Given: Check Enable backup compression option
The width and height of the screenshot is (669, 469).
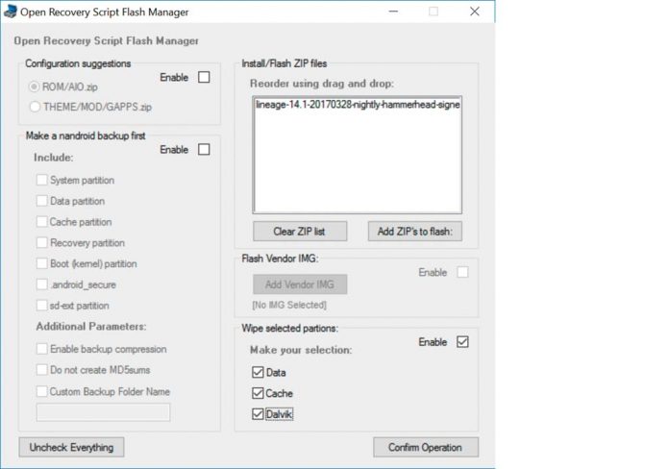Looking at the screenshot, I should click(42, 349).
